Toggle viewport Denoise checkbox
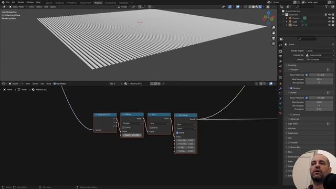The image size is (336, 189). (x=291, y=88)
